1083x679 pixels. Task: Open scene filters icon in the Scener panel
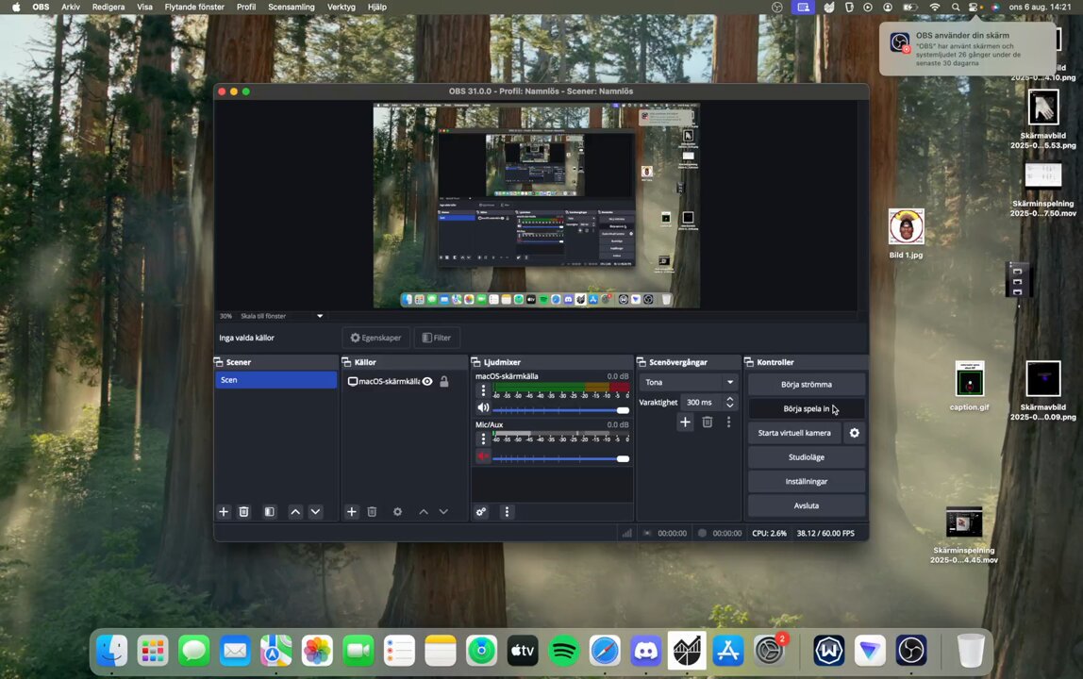pos(270,512)
